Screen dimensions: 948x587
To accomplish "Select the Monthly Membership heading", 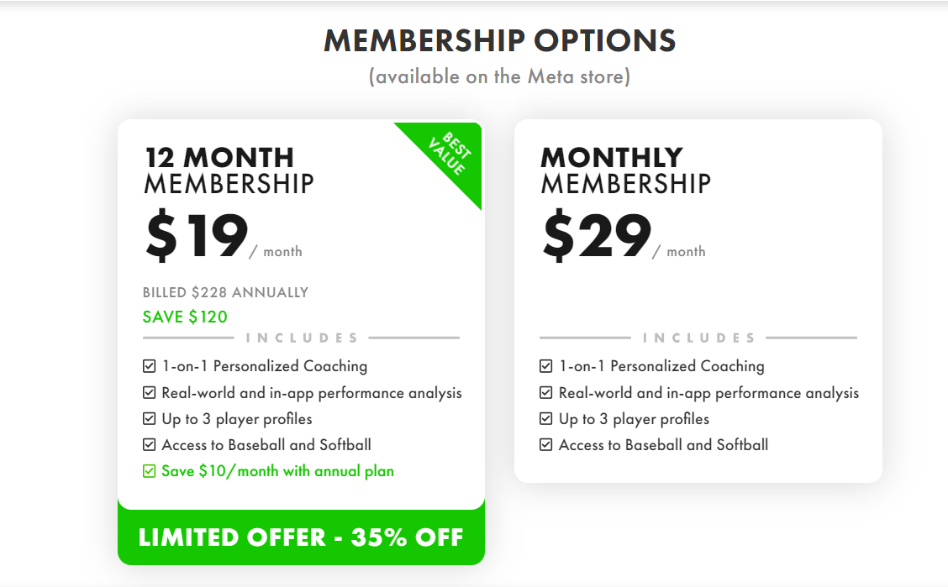I will 625,170.
